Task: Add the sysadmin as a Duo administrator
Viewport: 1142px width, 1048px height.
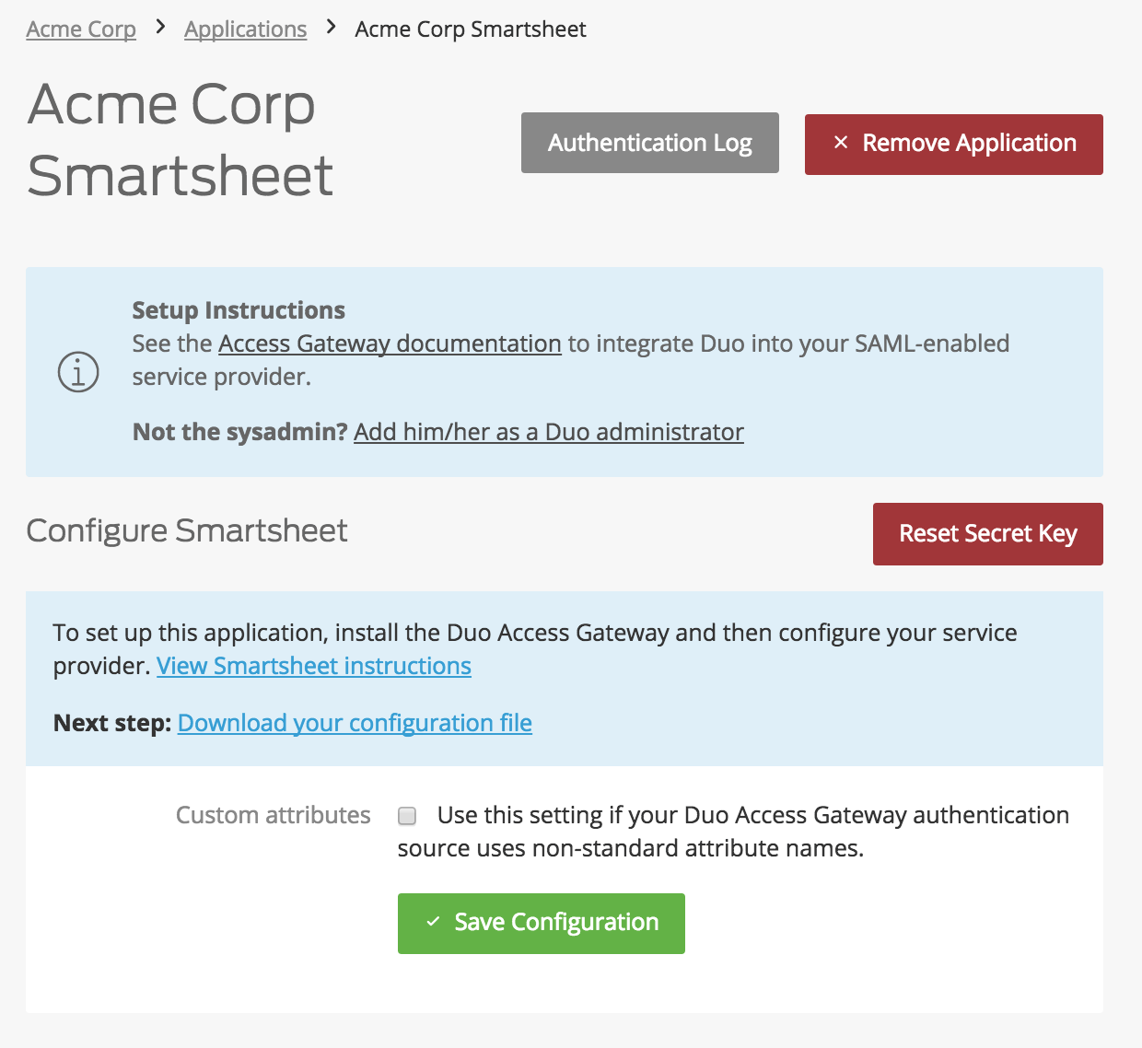Action: 549,432
